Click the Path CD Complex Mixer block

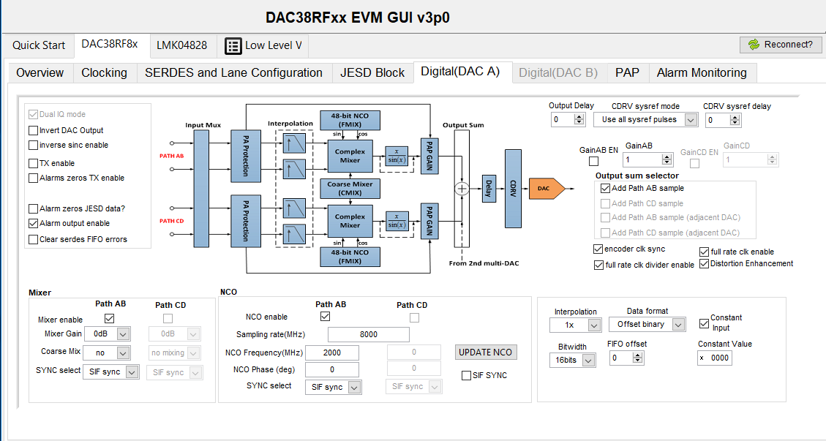350,221
